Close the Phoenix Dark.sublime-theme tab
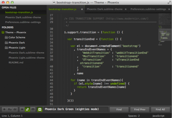 (x=126, y=9)
